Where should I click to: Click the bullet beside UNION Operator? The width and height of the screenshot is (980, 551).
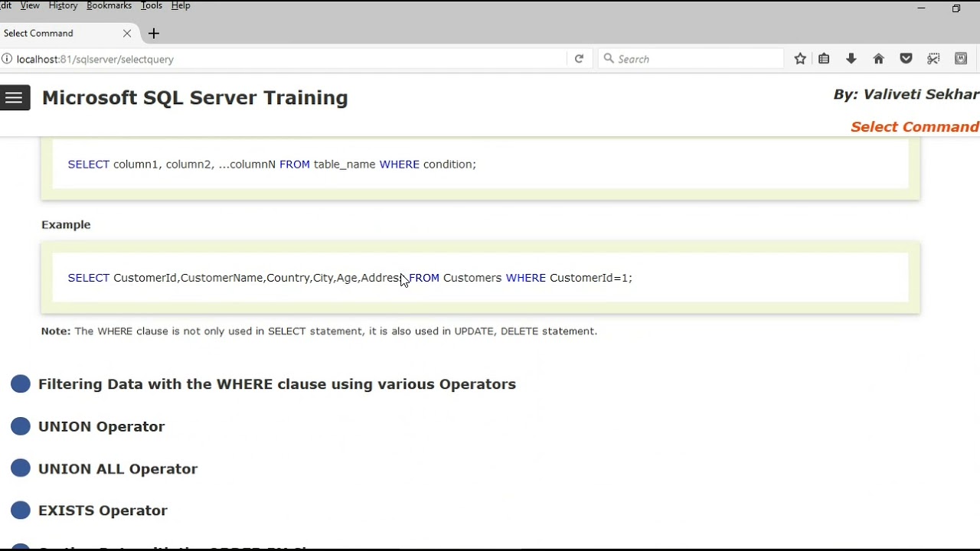tap(21, 426)
